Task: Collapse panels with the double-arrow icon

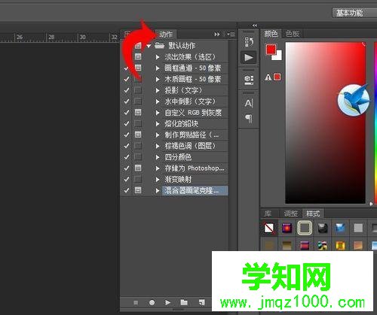Action: [255, 26]
